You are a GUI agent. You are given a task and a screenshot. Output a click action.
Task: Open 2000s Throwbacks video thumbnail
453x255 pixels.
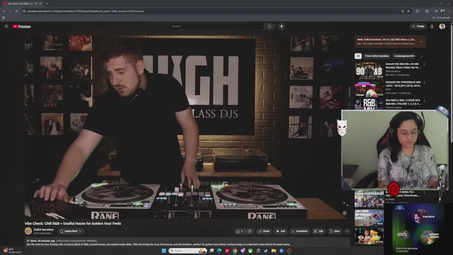(x=369, y=199)
